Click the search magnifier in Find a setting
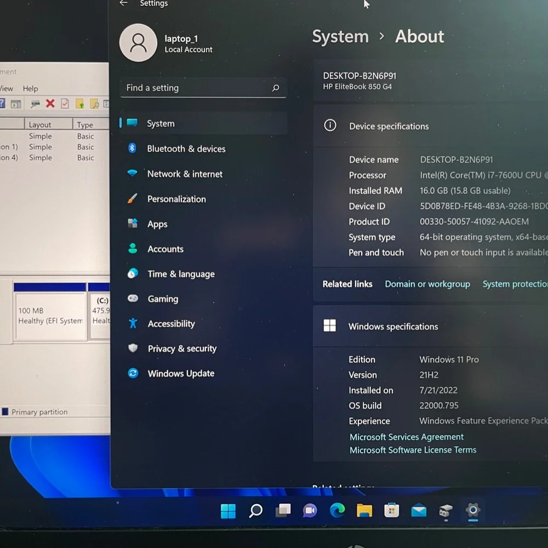 click(x=276, y=88)
